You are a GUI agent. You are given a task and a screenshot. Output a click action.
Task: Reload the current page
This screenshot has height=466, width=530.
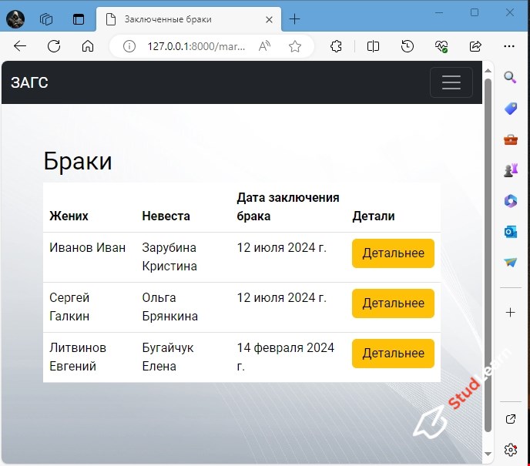coord(54,46)
